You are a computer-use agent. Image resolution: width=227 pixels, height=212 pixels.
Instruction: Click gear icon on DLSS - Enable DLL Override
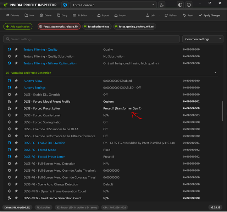(x=10, y=94)
